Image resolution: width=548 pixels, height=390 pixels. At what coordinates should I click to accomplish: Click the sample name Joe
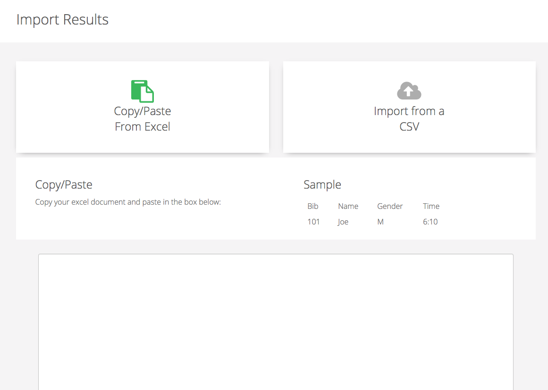(343, 222)
